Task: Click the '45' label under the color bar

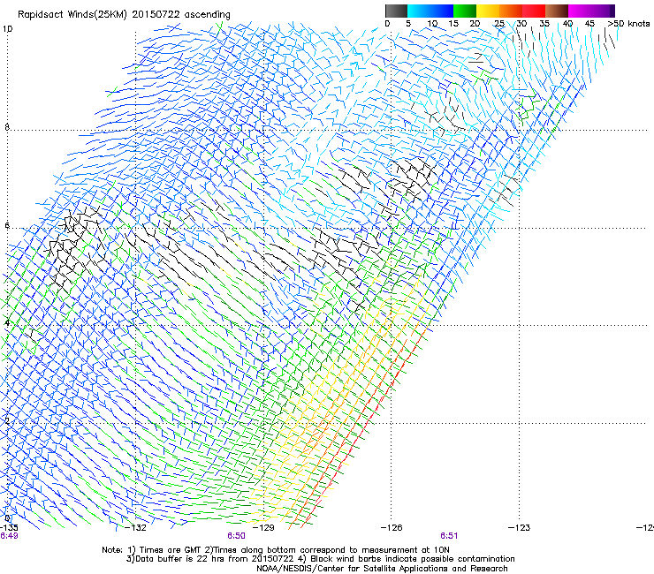Action: click(x=589, y=24)
